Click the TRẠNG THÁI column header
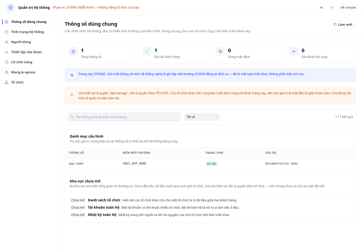 [x=214, y=153]
